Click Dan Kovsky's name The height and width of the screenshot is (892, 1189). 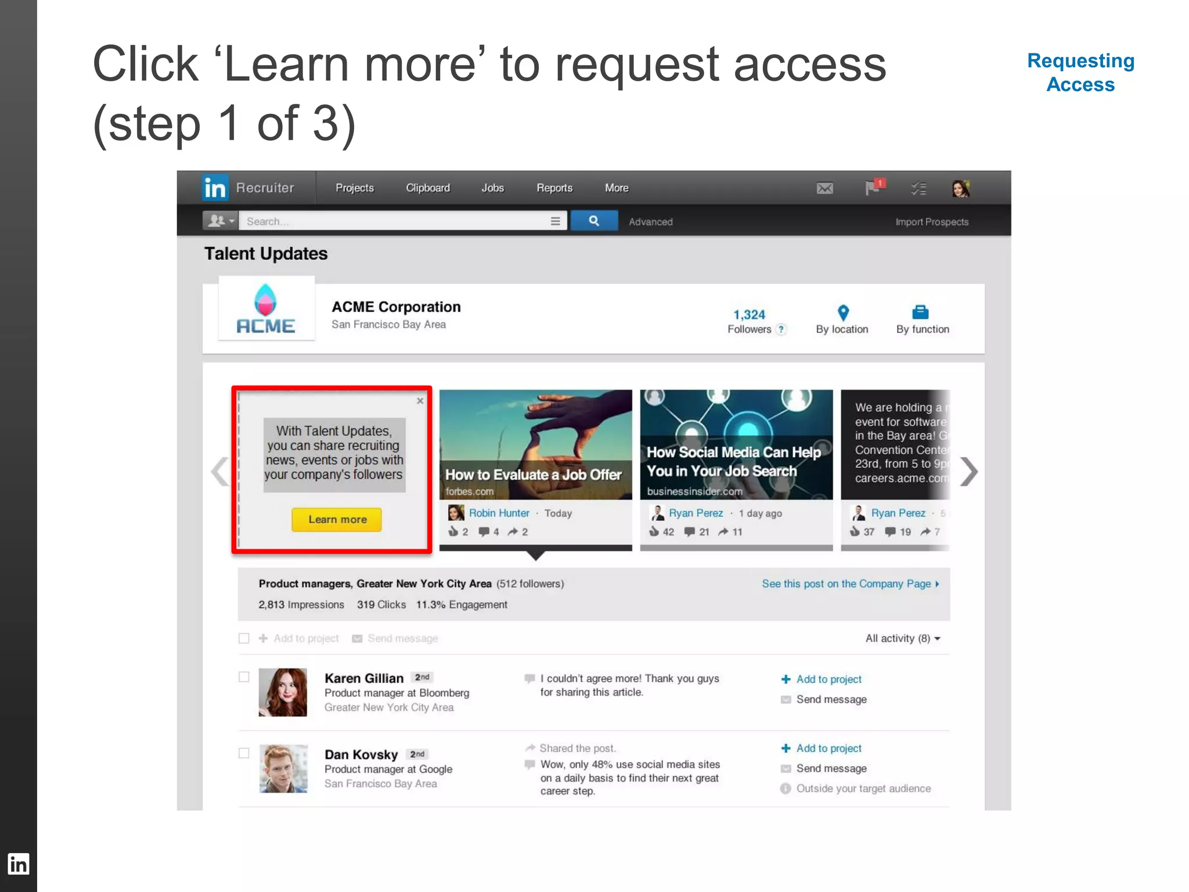click(x=361, y=755)
